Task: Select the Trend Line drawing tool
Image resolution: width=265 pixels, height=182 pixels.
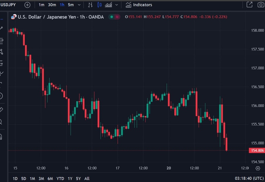Action: tap(1, 28)
